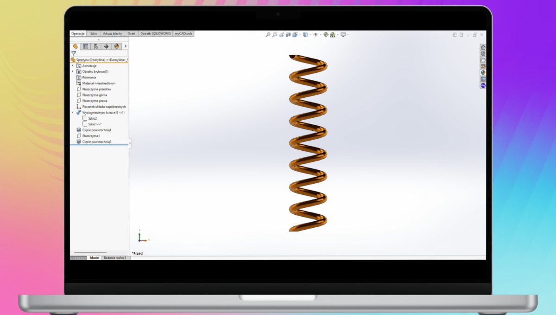Open the ConfigurationManager tab icon
Screen dimensions: 556x315
(95, 46)
